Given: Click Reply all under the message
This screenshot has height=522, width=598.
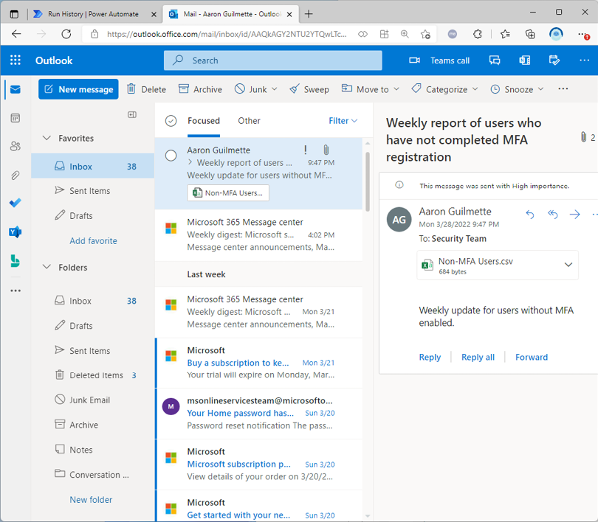Looking at the screenshot, I should click(478, 357).
